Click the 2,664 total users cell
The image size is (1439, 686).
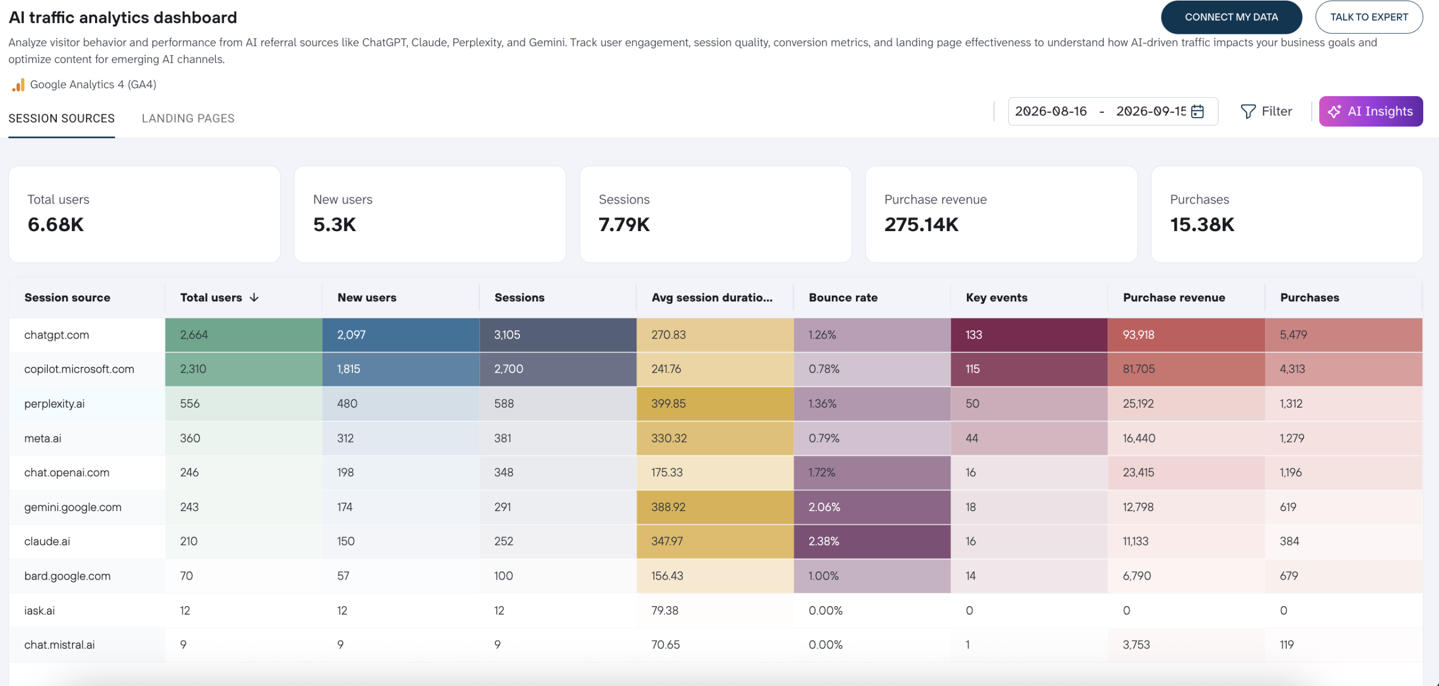click(x=243, y=335)
